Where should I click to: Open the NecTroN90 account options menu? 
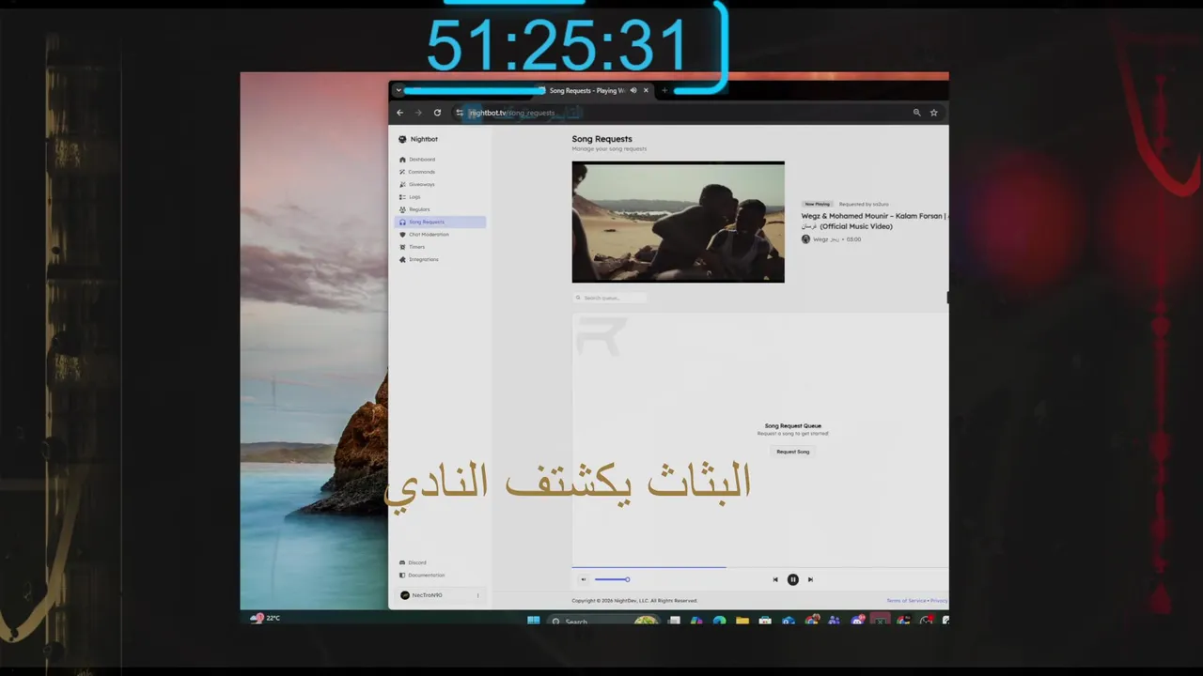click(477, 595)
